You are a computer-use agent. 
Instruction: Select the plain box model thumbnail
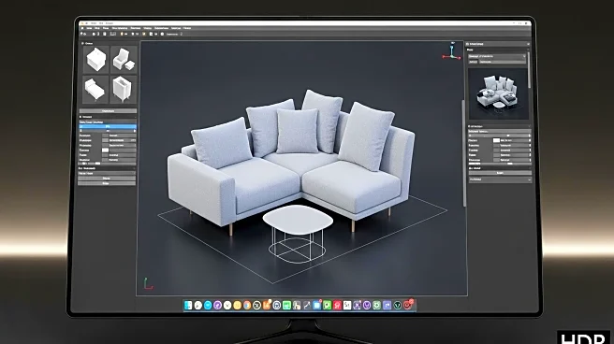click(95, 60)
